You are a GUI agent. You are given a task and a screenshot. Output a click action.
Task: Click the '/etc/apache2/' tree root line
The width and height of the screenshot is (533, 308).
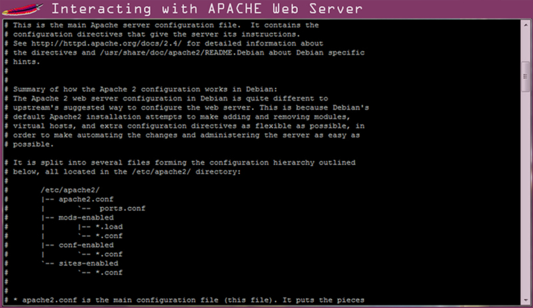(70, 190)
